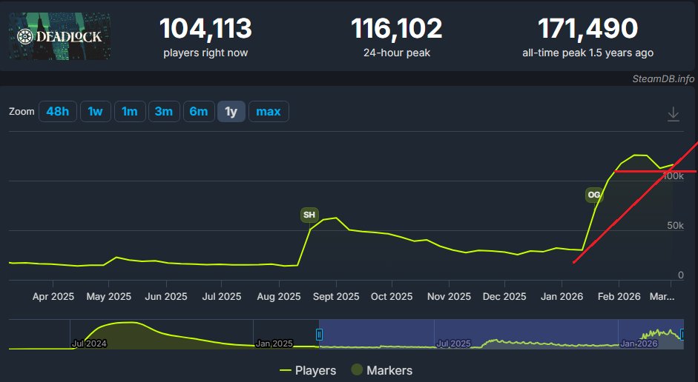Image resolution: width=698 pixels, height=382 pixels.
Task: Click the Jan 2026 navigator label
Action: tap(639, 344)
